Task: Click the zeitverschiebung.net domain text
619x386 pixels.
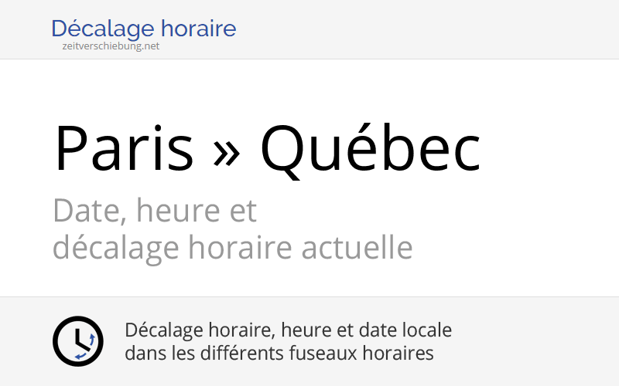Action: pyautogui.click(x=111, y=46)
